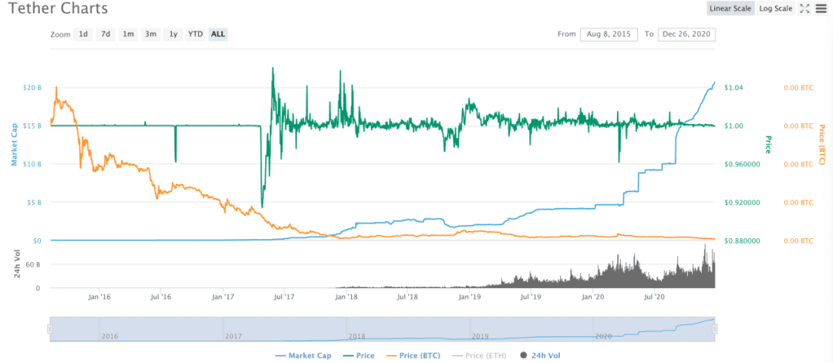Set zoom to 1d

[83, 34]
